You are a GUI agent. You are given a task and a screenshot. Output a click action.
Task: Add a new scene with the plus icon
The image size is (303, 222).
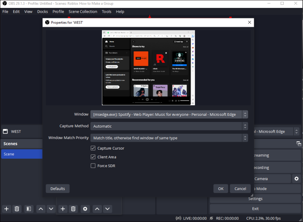click(7, 209)
